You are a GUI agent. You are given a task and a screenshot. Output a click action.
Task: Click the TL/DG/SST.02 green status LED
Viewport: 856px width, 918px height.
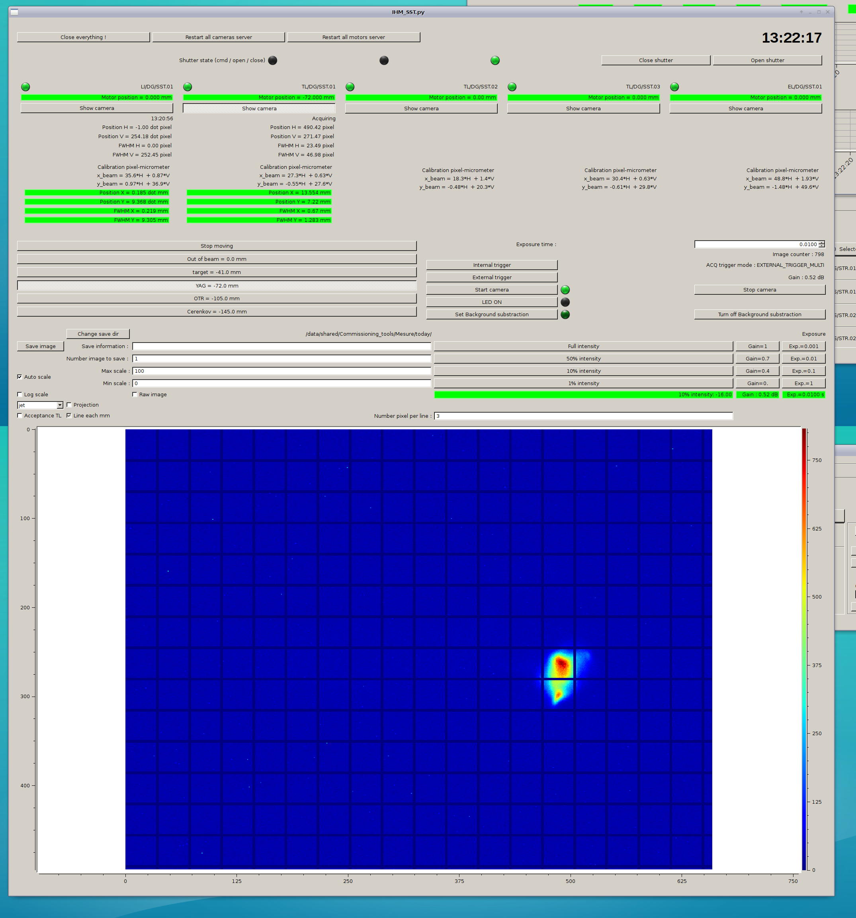[x=350, y=87]
